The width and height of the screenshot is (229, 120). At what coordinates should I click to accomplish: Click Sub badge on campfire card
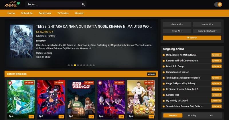tap(91, 117)
